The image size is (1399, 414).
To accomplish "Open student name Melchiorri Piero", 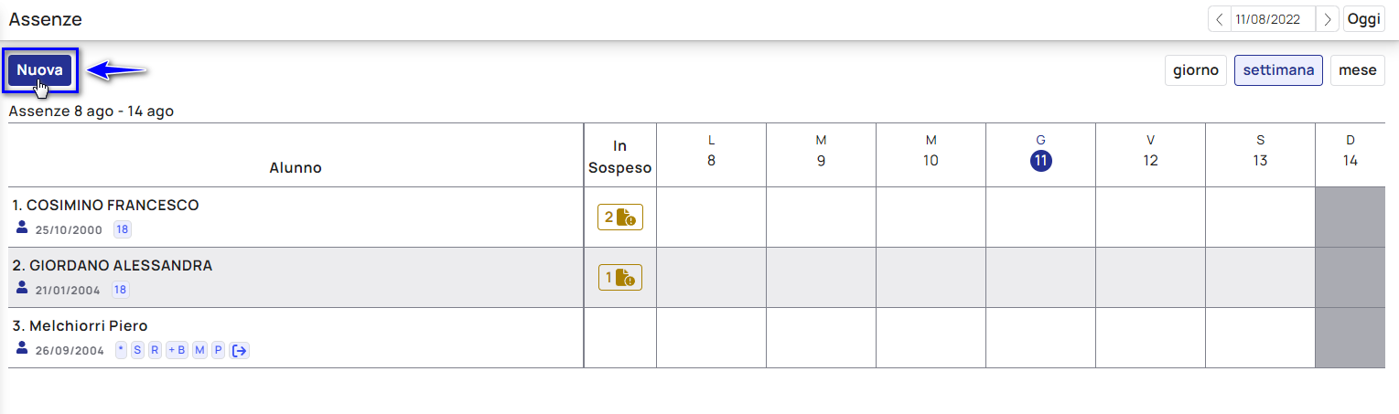I will point(80,325).
